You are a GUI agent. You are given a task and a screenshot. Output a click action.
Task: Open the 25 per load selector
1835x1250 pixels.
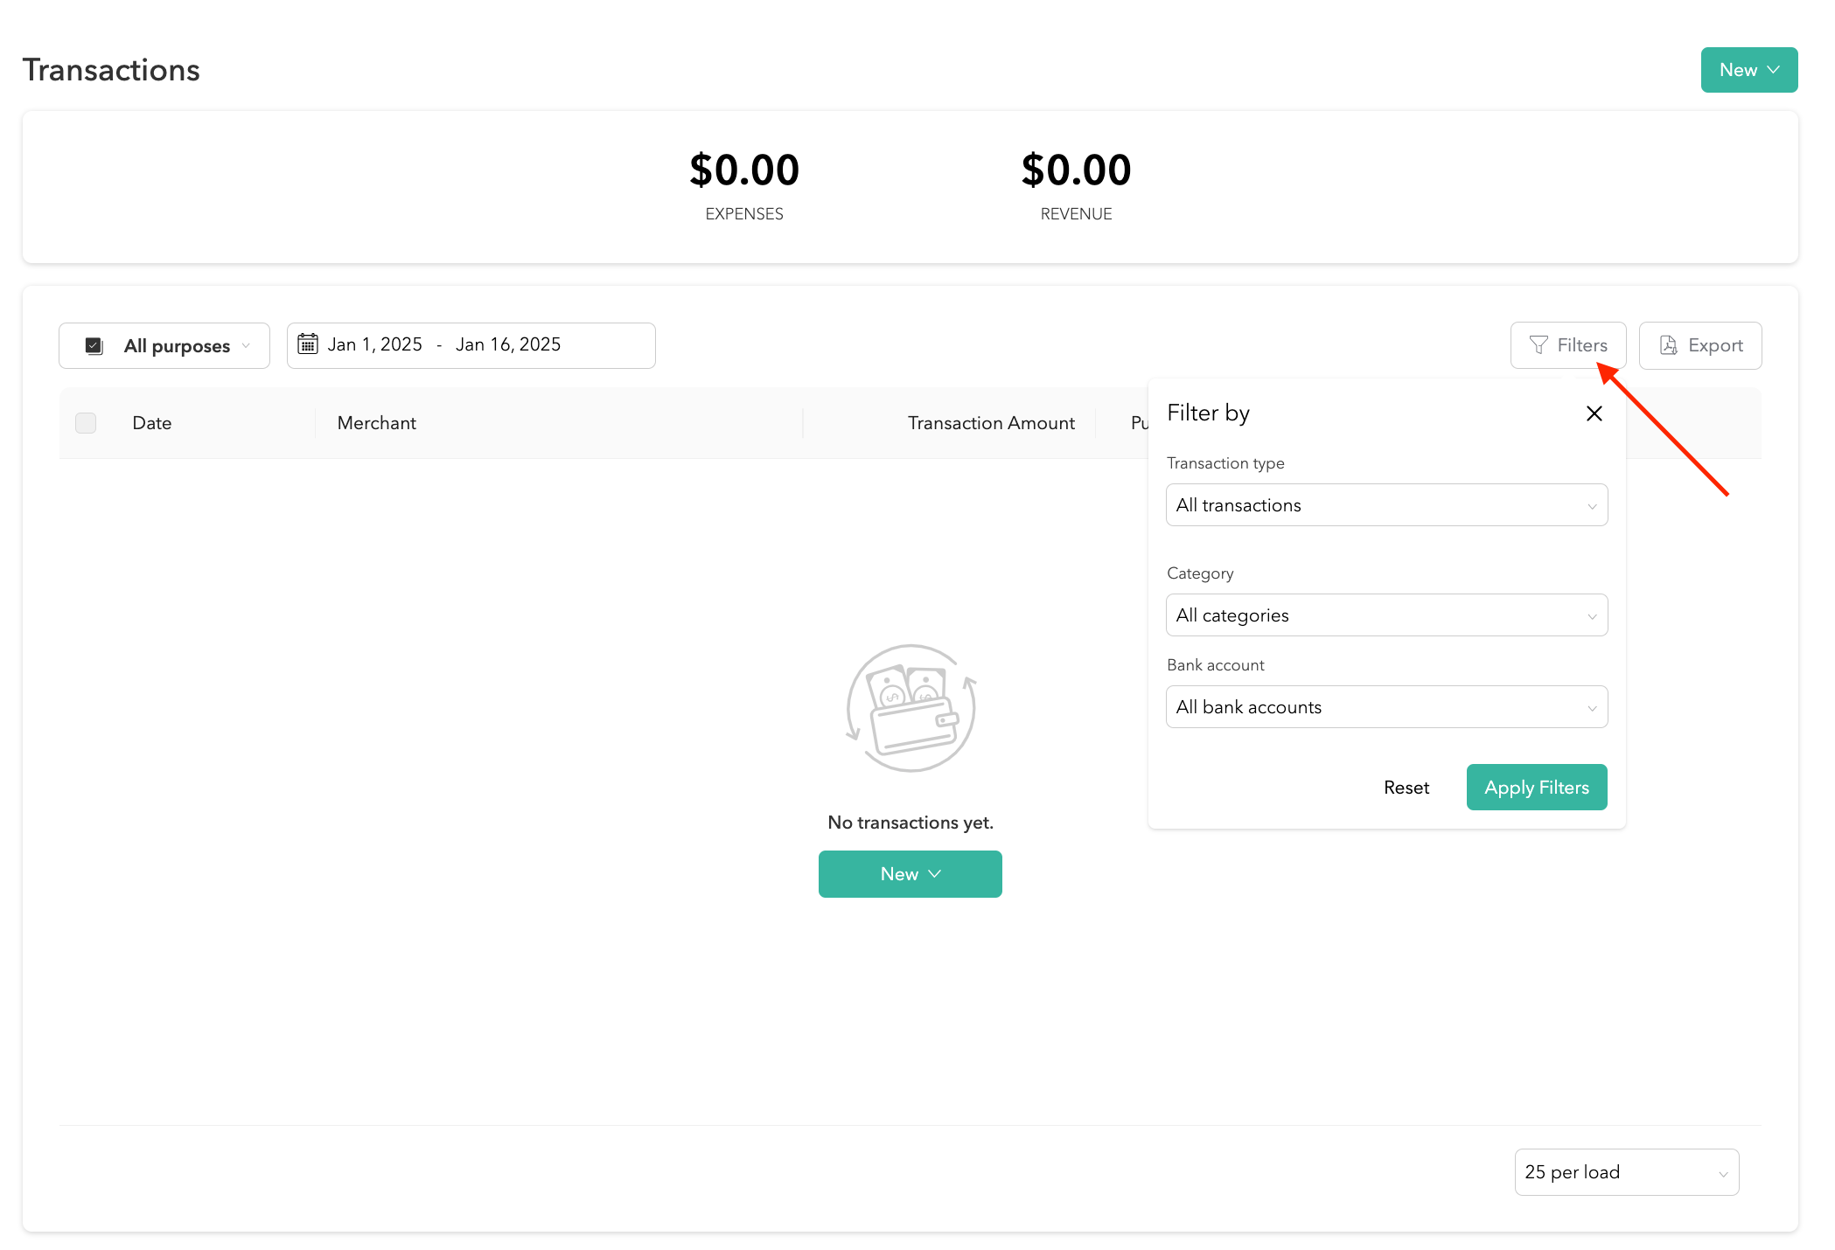[1625, 1172]
